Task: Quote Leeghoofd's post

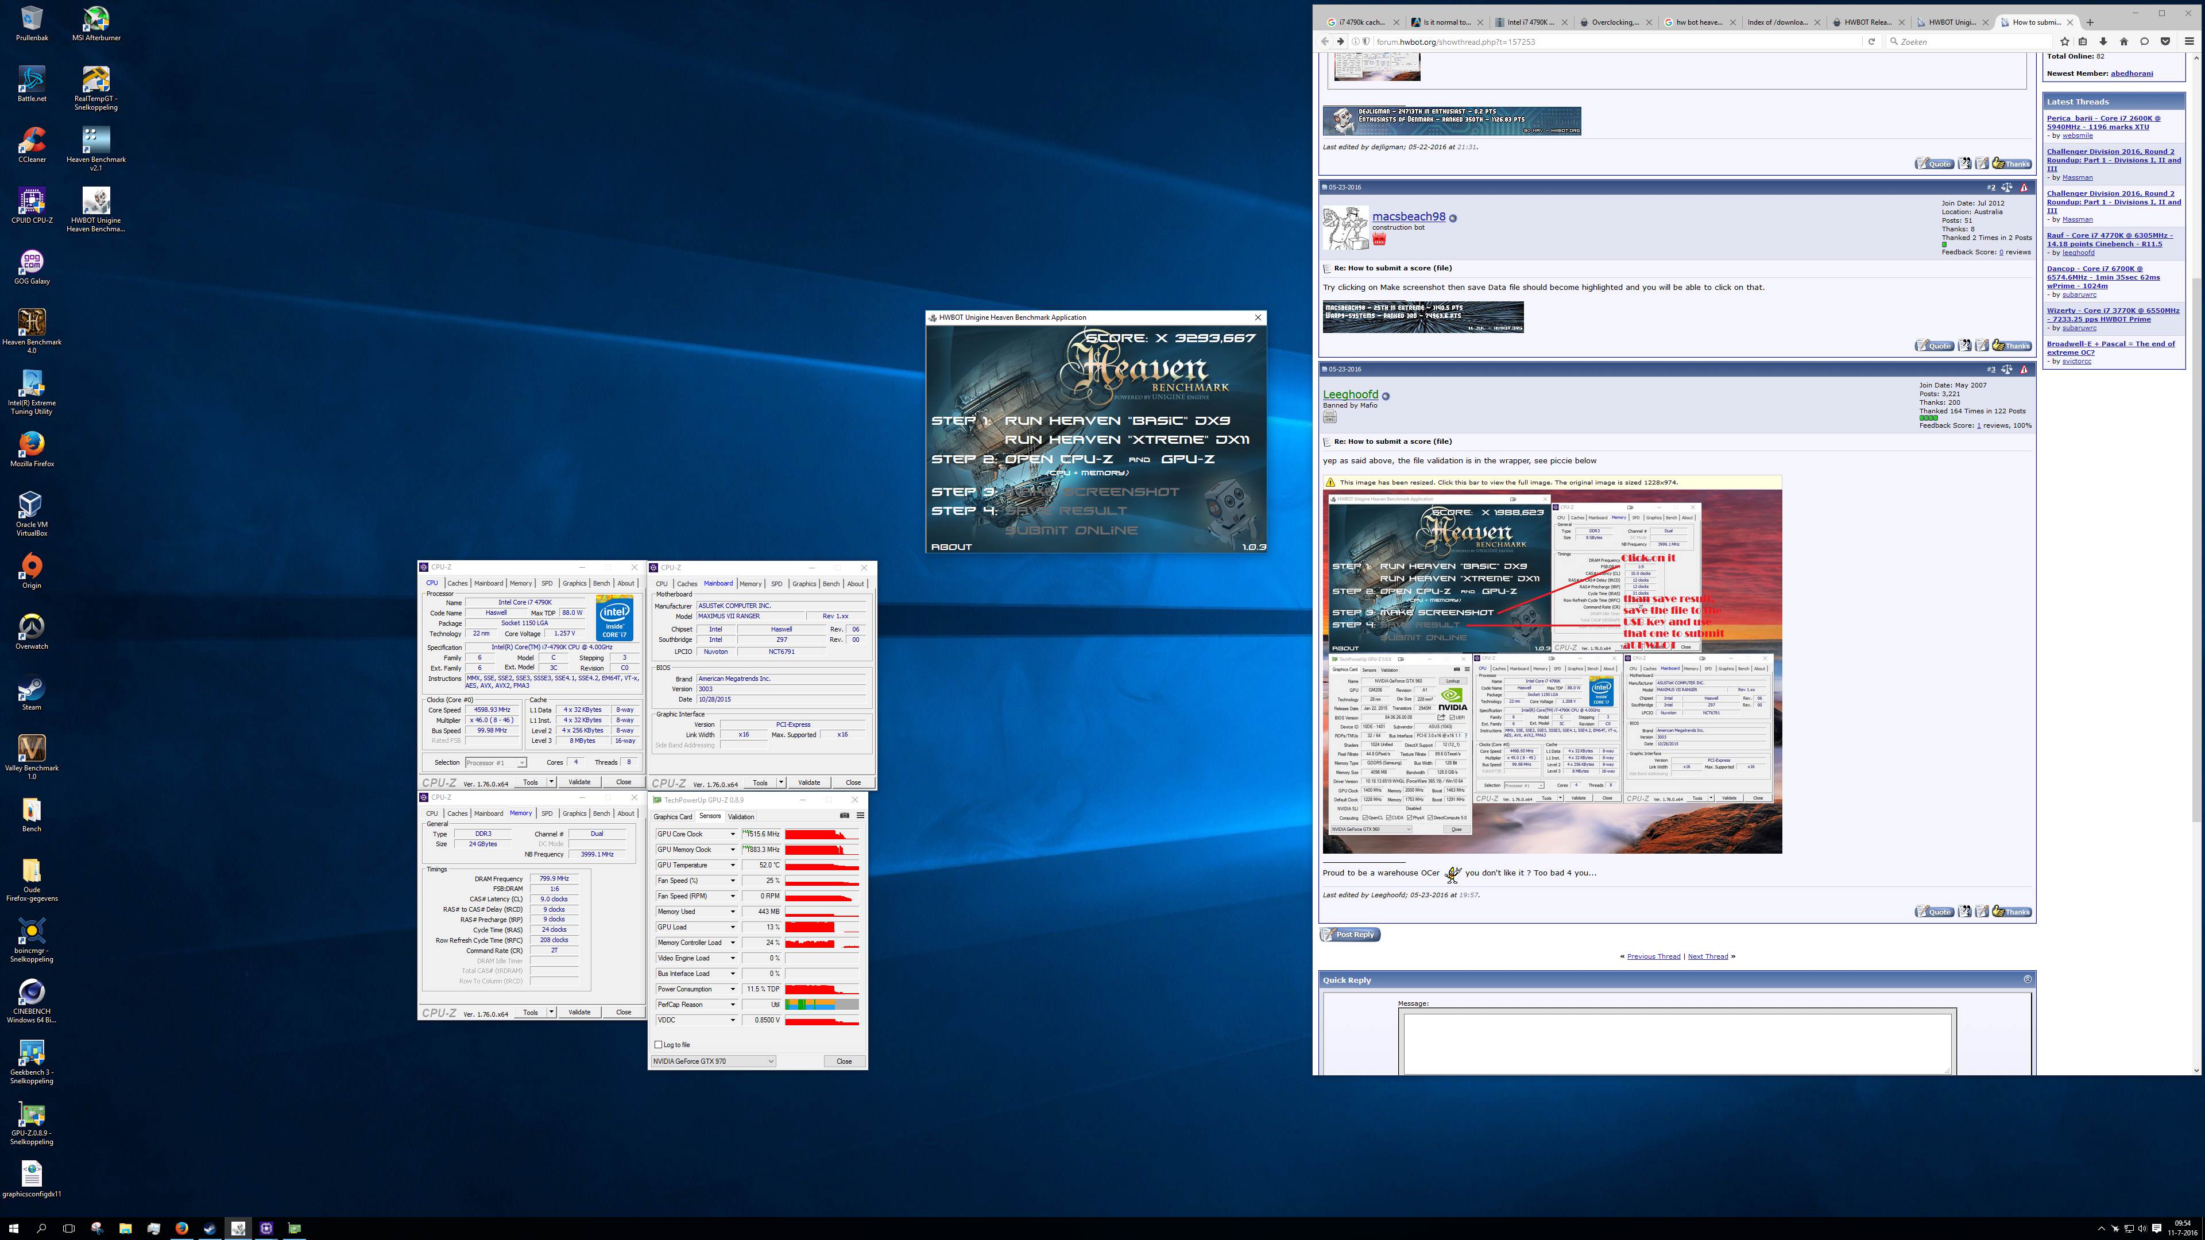Action: tap(1933, 912)
